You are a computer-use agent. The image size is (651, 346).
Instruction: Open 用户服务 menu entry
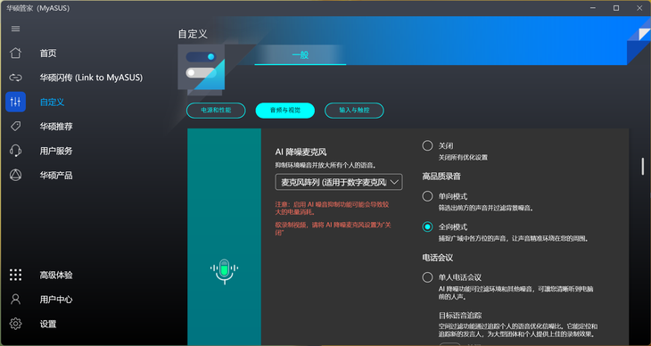[56, 151]
